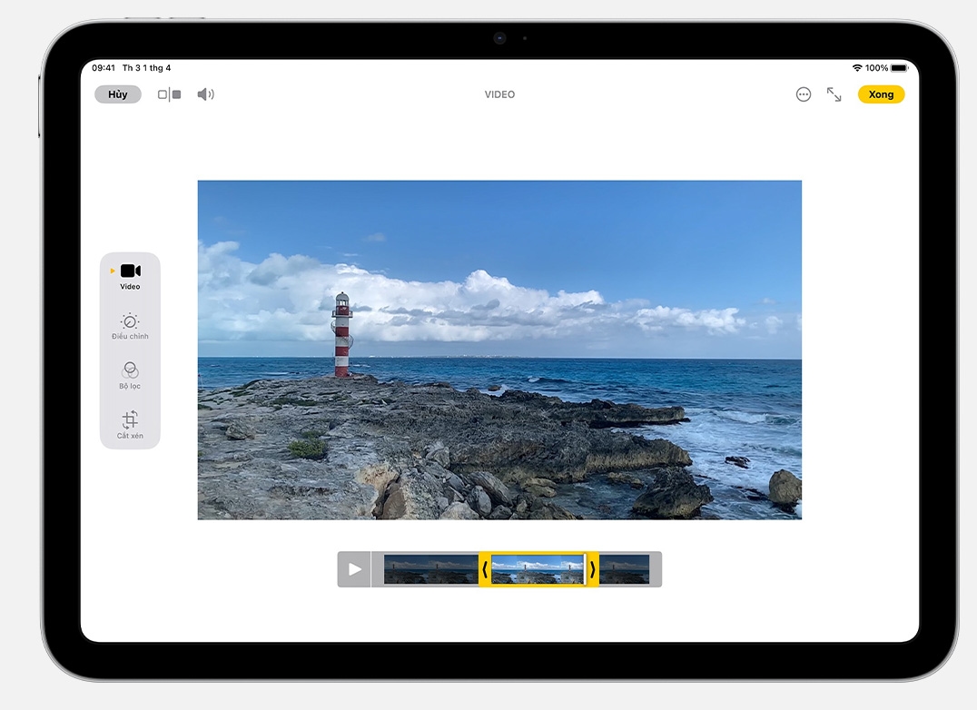
Task: Open the more options ellipsis menu
Action: click(803, 94)
